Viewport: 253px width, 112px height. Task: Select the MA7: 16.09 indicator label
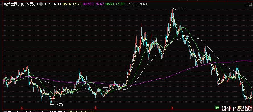[52, 4]
